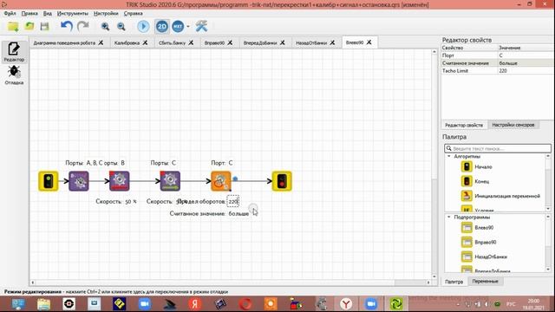Redo the undone action
Screen dimensions: 555x312
83,26
